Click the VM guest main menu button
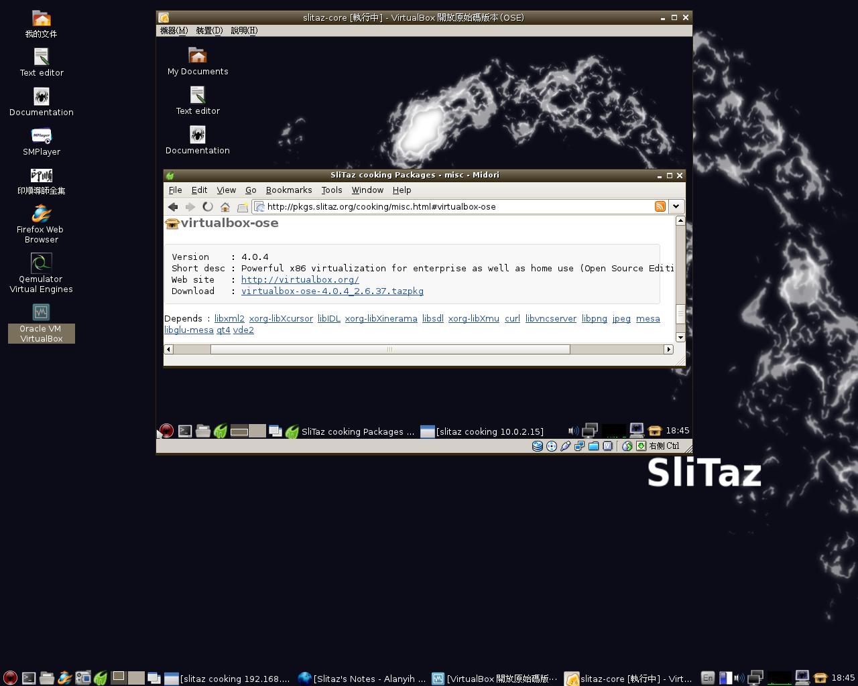This screenshot has height=686, width=858. (x=166, y=431)
